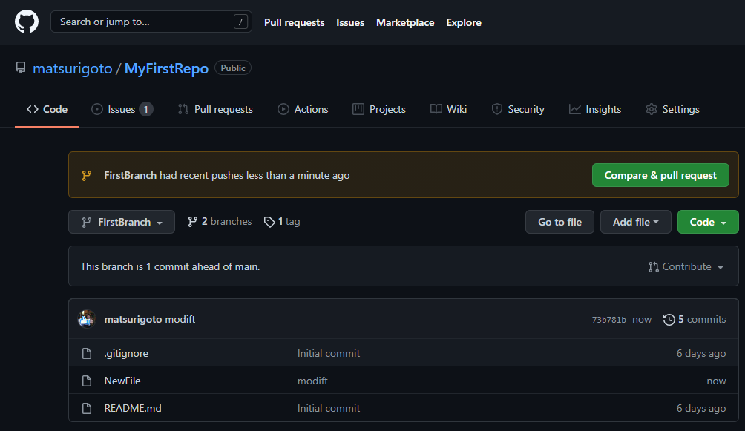The height and width of the screenshot is (431, 745).
Task: Focus the Search or jump to field
Action: (151, 22)
